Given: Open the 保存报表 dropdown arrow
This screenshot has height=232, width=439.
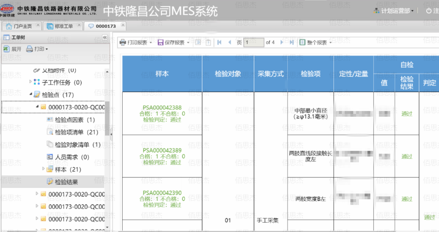Looking at the screenshot, I should coord(188,43).
